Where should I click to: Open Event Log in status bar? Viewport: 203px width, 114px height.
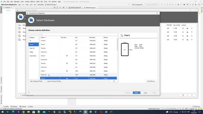[196, 107]
